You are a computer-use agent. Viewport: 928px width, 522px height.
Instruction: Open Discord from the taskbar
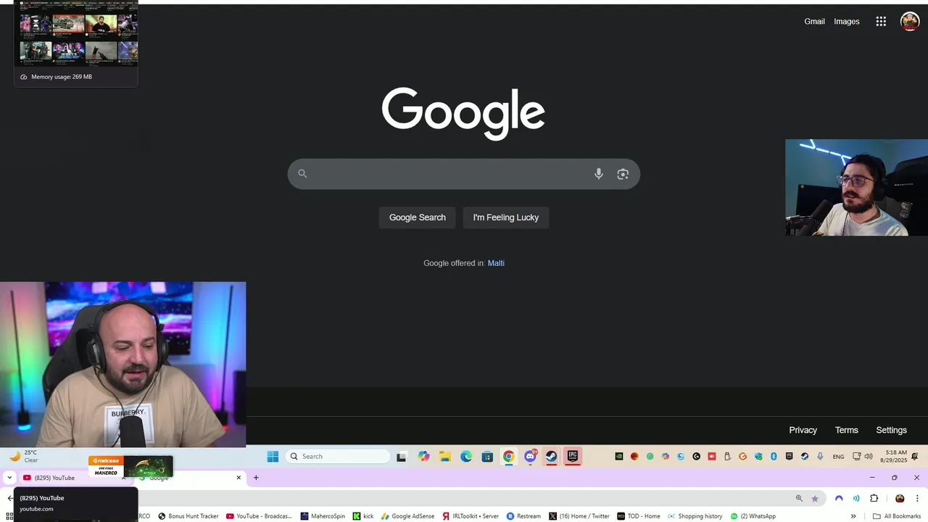point(530,456)
